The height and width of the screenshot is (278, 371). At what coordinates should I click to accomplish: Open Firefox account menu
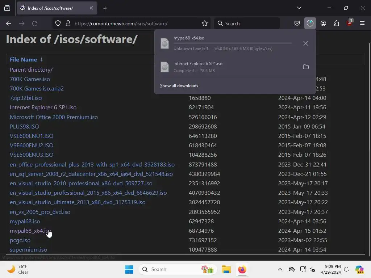click(x=323, y=24)
